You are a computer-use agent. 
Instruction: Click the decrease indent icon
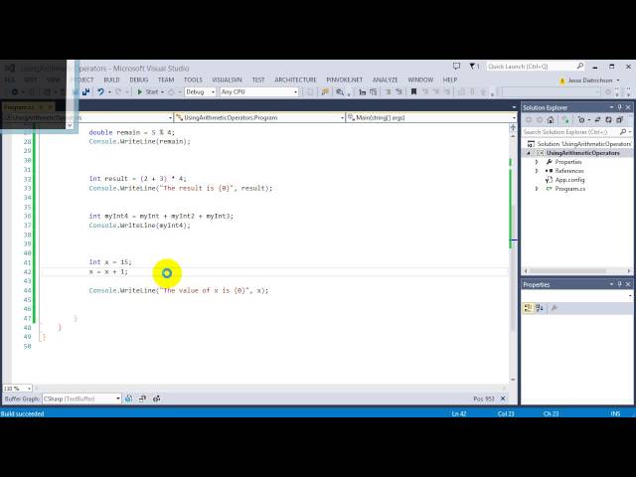click(362, 92)
